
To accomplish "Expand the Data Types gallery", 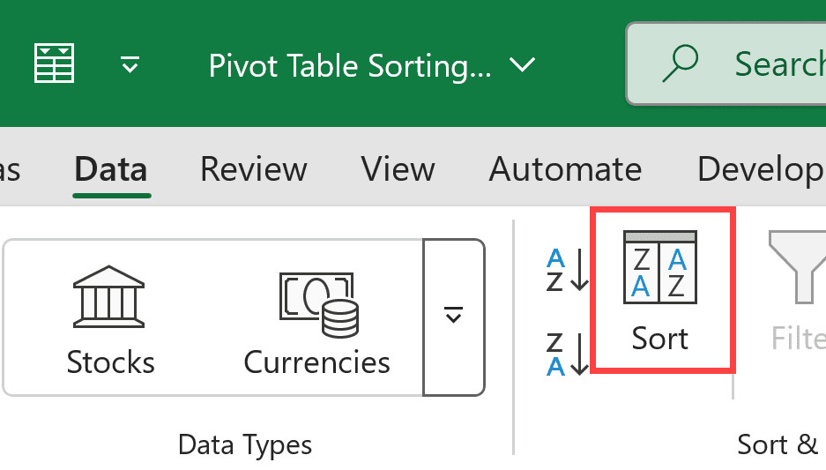I will 454,317.
